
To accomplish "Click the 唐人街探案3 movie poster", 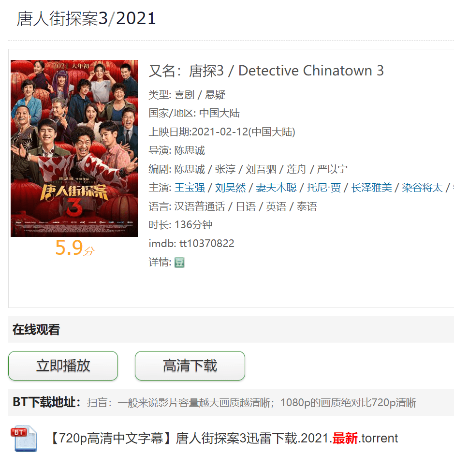I will point(74,148).
